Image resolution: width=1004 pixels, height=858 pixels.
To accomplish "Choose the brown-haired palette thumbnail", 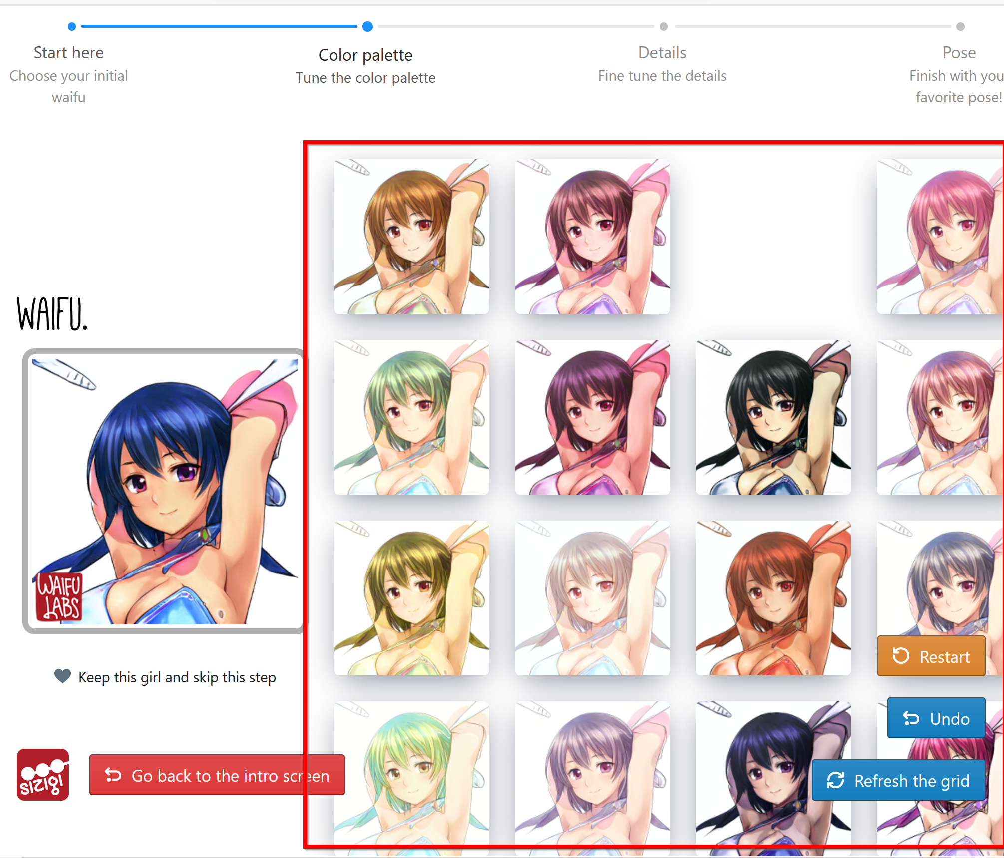I will point(411,237).
